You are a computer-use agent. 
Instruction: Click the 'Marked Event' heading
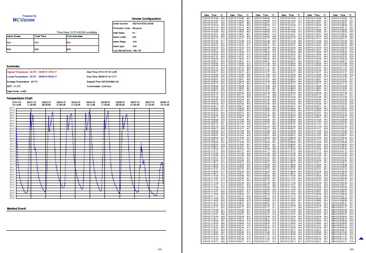click(16, 209)
